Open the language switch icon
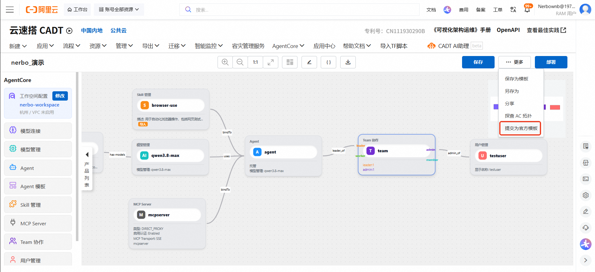 point(513,10)
